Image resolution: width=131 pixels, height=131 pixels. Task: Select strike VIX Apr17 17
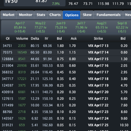(x=98, y=72)
